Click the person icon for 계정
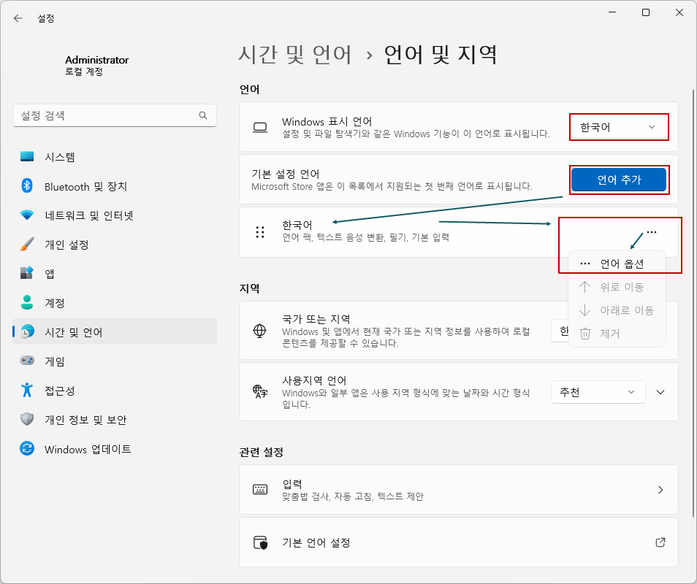The image size is (697, 584). [x=27, y=302]
